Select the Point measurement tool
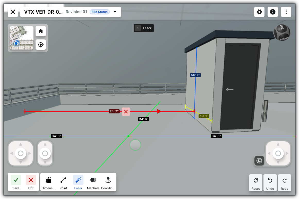299x199 pixels. click(63, 183)
